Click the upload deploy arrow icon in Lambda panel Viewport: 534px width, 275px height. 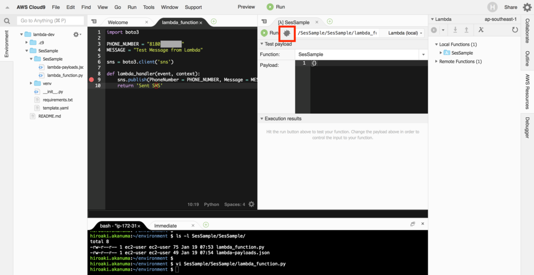tap(467, 30)
